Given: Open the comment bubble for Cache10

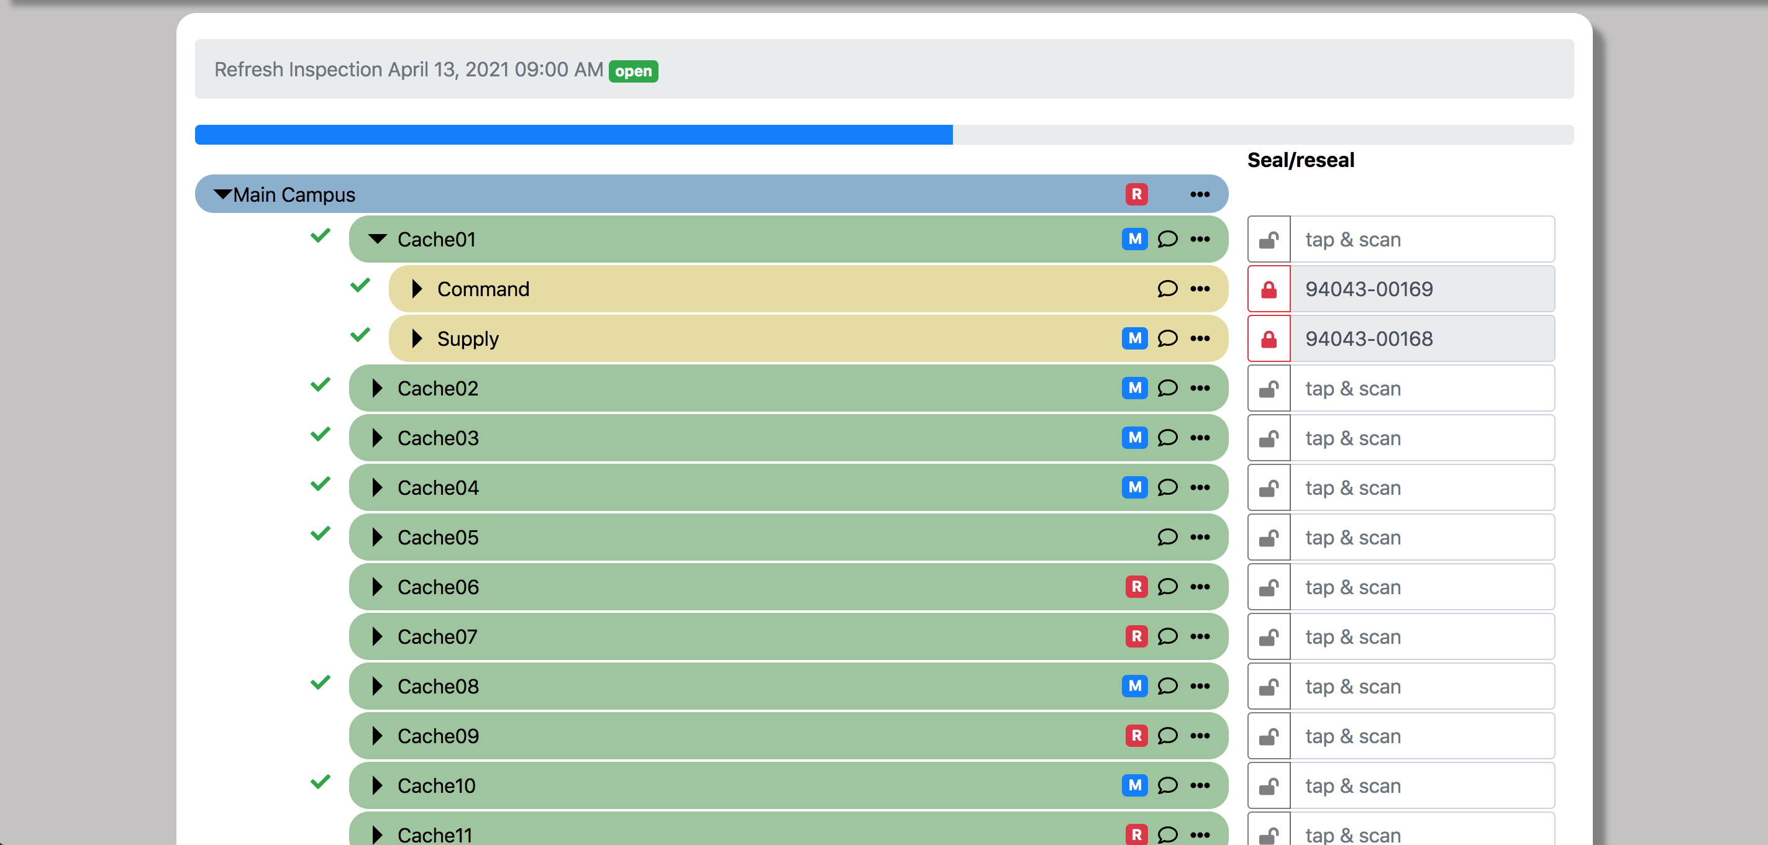Looking at the screenshot, I should click(x=1167, y=785).
